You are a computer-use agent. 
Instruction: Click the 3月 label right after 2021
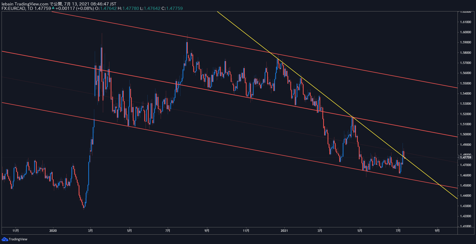(320, 230)
